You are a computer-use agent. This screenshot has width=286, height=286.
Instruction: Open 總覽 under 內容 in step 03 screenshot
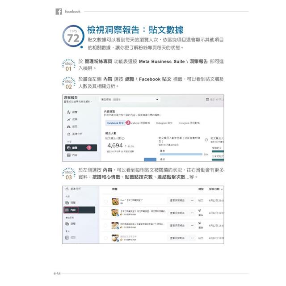(71, 202)
